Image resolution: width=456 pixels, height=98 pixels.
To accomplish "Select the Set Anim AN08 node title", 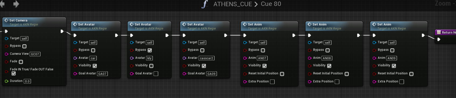I will click(x=319, y=24).
